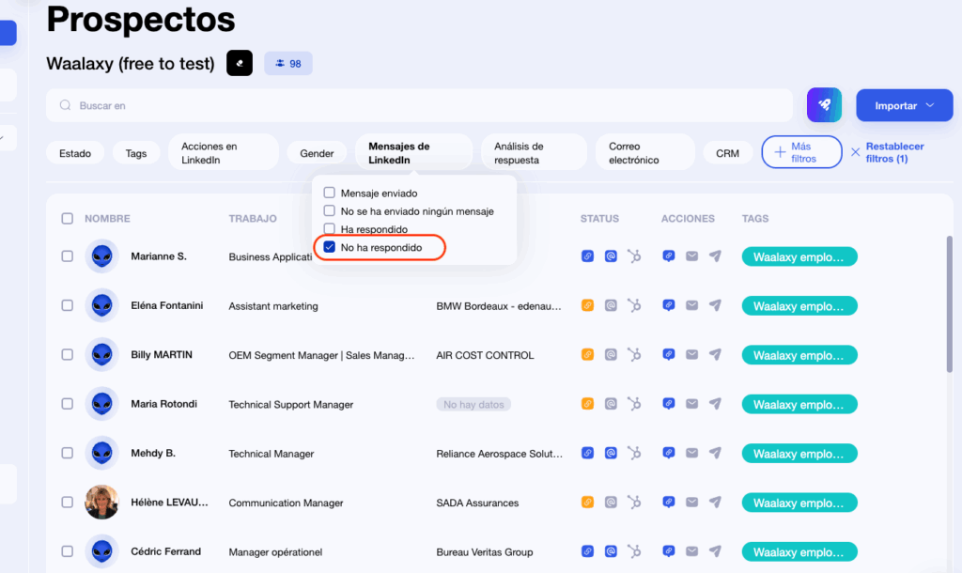Screen dimensions: 962x573
Task: Tick the Mensaje enviado checkbox
Action: (x=330, y=193)
